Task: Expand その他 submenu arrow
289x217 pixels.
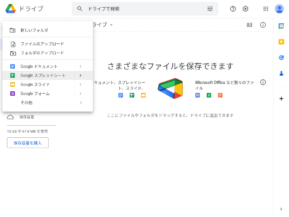Action: tap(80, 103)
